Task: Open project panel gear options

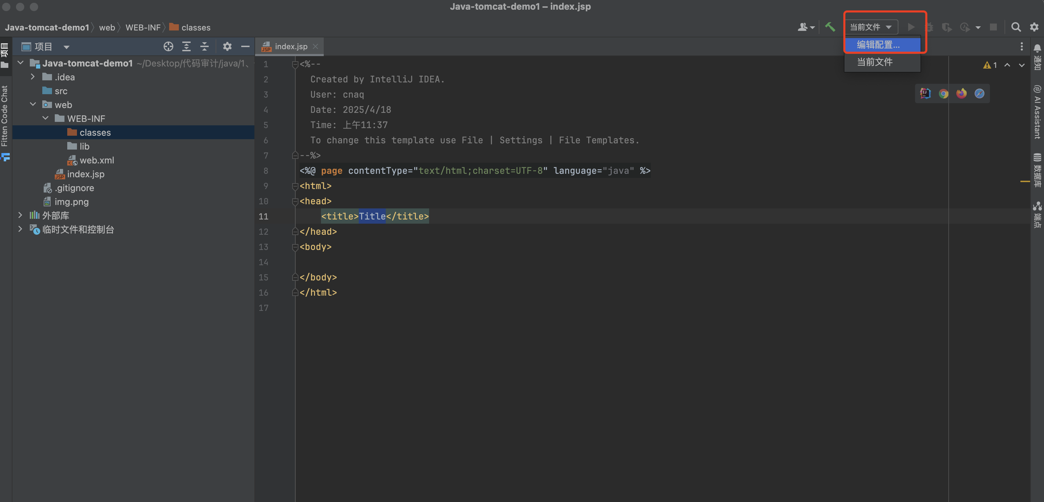Action: coord(227,46)
